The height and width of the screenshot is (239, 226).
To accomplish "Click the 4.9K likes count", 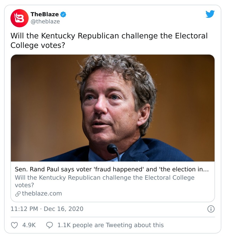I will (29, 225).
